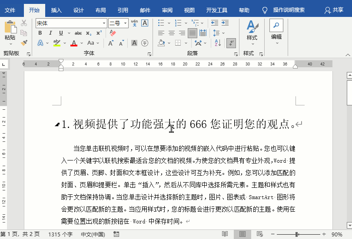The width and height of the screenshot is (352, 239).
Task: Switch to the 审阅 tab
Action: 167,10
